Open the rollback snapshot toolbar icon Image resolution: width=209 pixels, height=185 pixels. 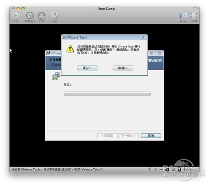(x=41, y=16)
